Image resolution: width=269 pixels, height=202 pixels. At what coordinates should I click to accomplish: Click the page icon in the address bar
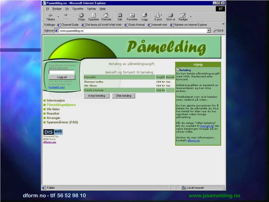click(57, 31)
